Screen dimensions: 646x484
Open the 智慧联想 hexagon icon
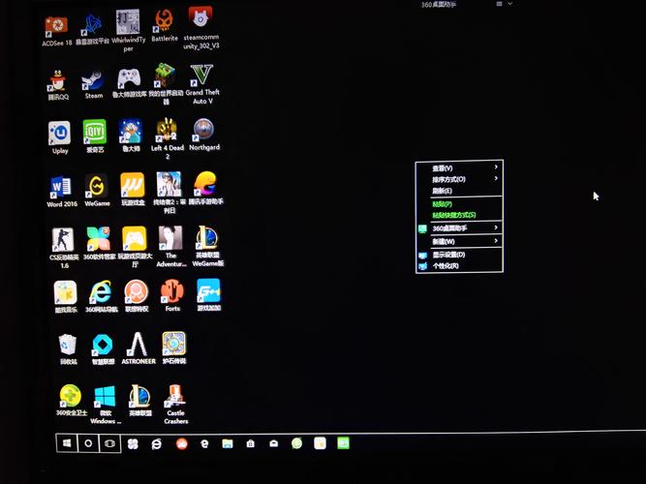tap(103, 348)
